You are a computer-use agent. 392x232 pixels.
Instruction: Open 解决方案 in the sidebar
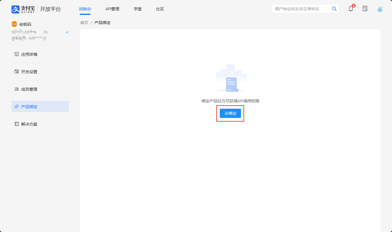point(29,124)
